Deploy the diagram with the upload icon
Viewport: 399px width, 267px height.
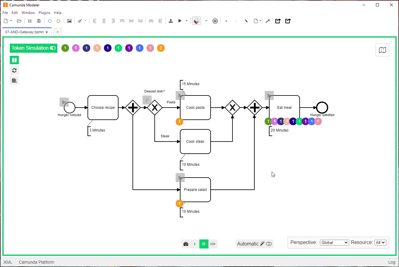tap(171, 21)
